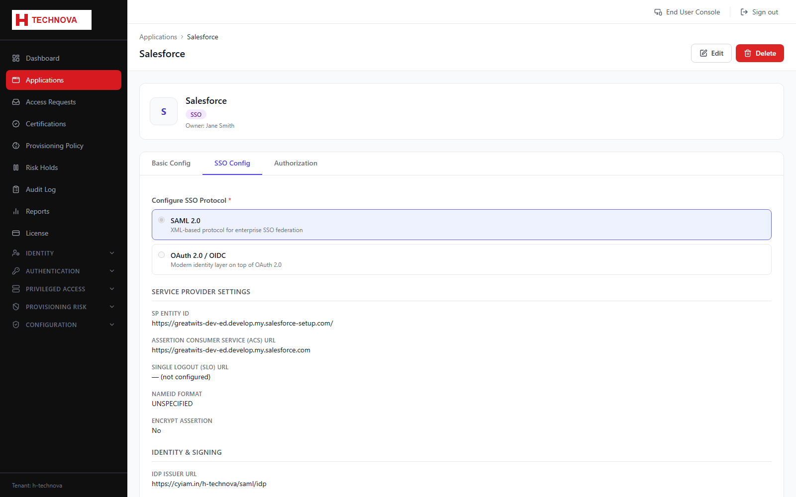This screenshot has height=497, width=796.
Task: Expand the Authentication section chevron
Action: click(x=112, y=271)
